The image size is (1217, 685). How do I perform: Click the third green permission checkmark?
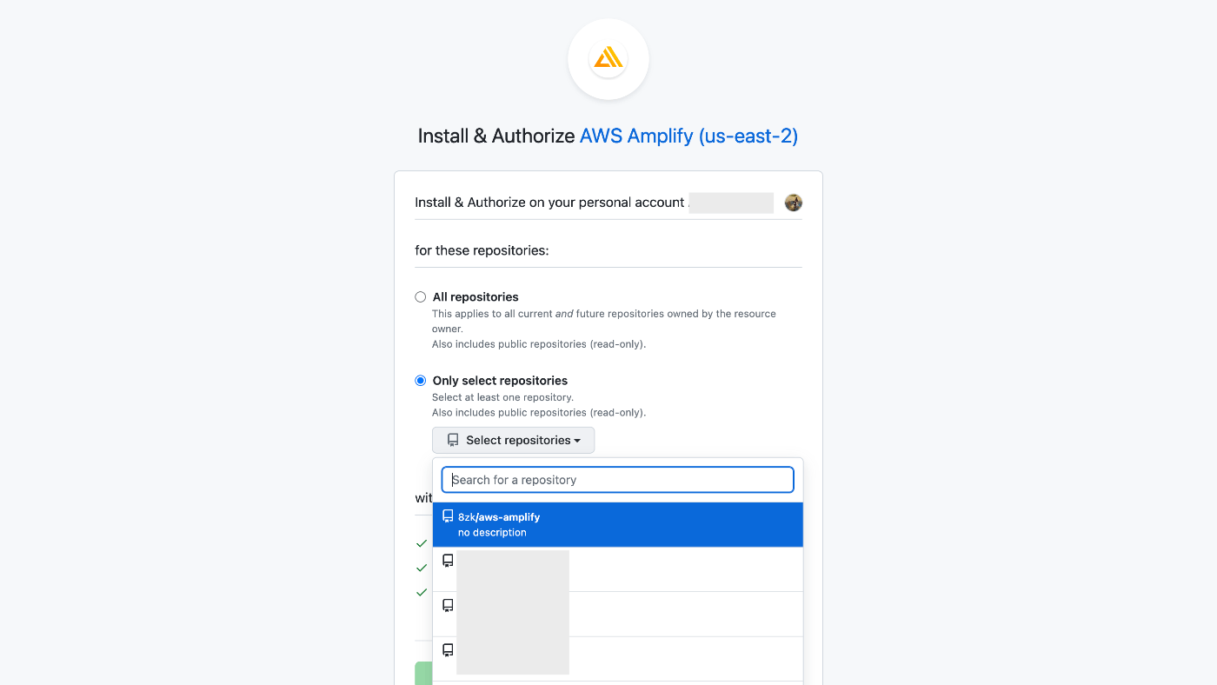[422, 592]
